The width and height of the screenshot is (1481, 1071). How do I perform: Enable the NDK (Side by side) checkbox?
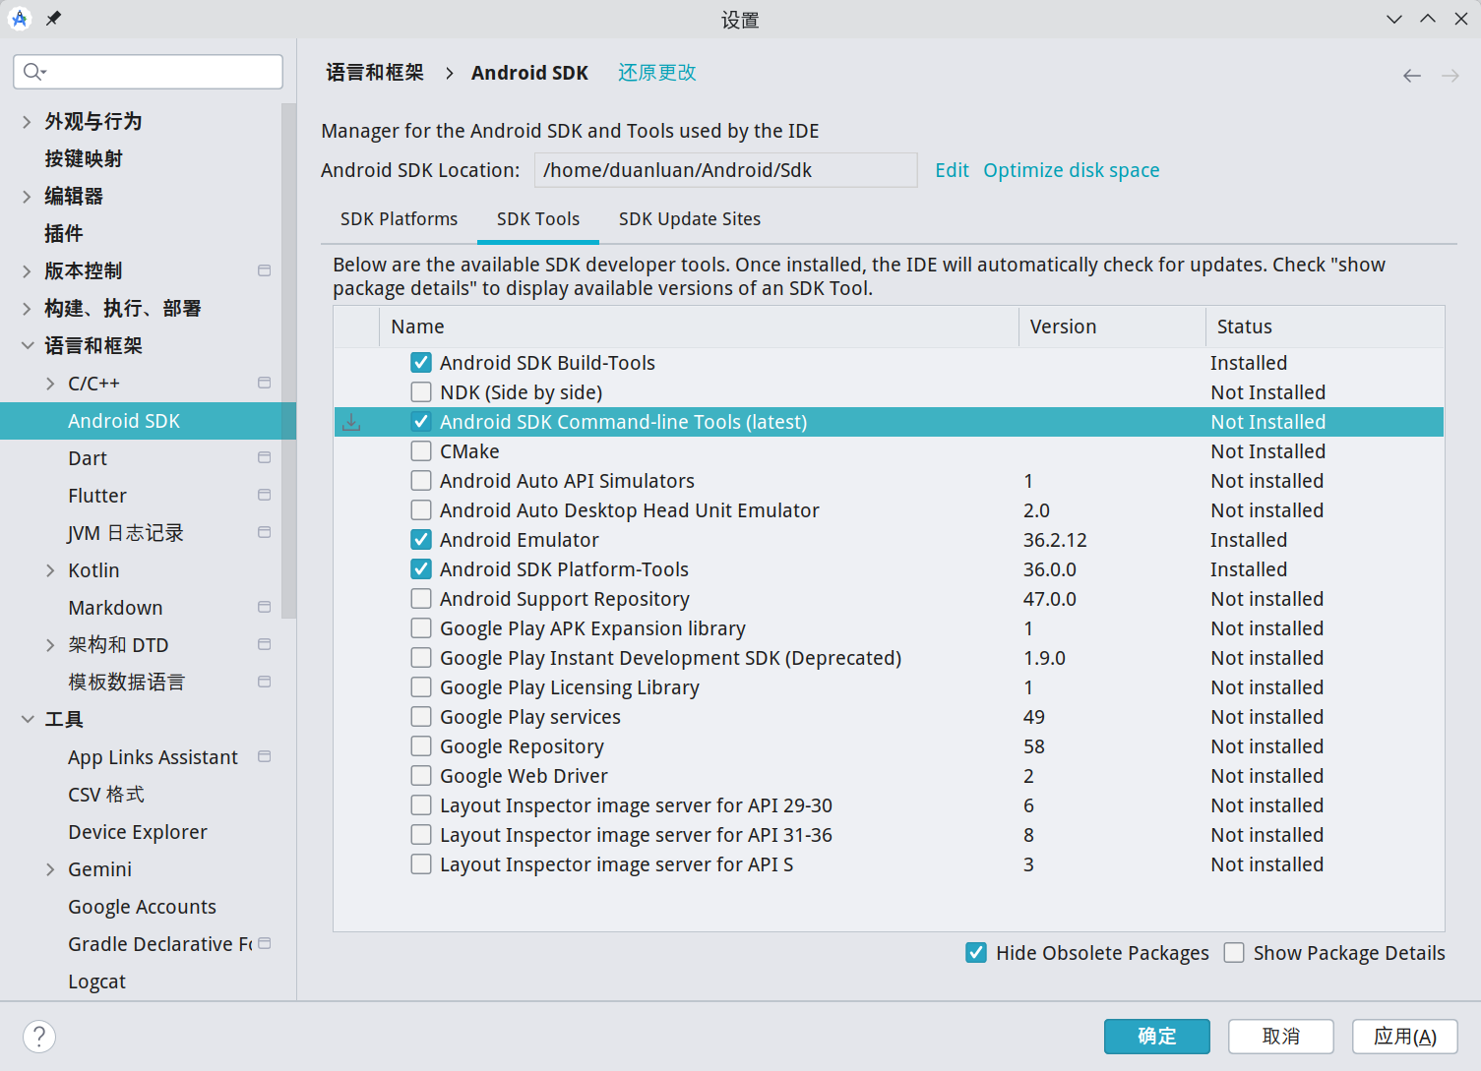coord(421,392)
